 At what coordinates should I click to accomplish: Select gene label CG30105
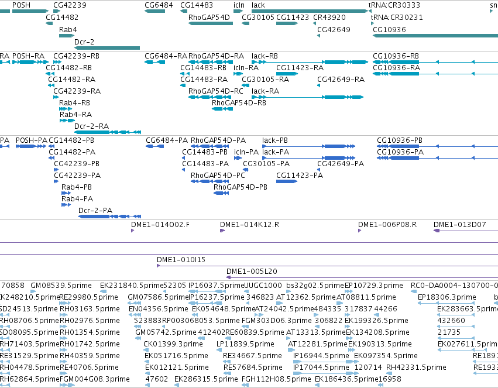258,18
